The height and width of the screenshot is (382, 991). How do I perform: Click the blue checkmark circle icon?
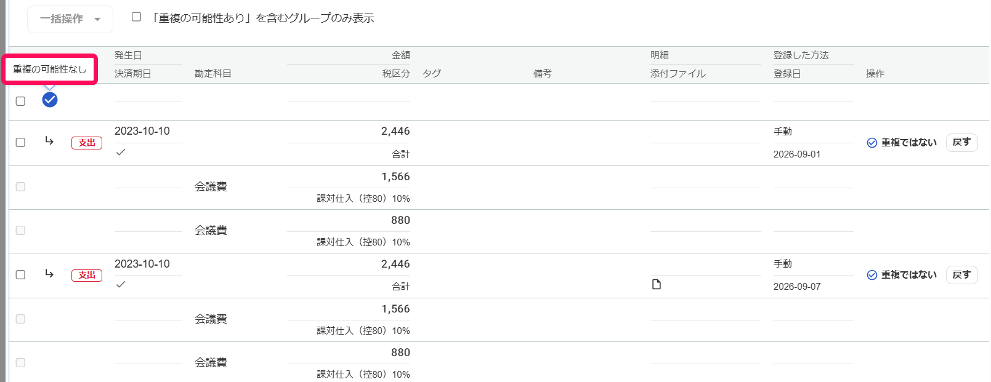50,100
